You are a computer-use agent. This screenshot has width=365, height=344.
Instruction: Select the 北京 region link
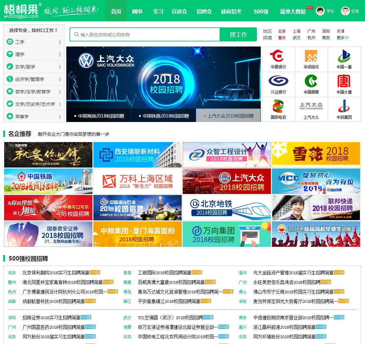282,31
